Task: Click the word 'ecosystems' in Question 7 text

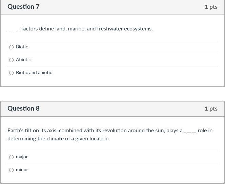Action: click(x=138, y=29)
